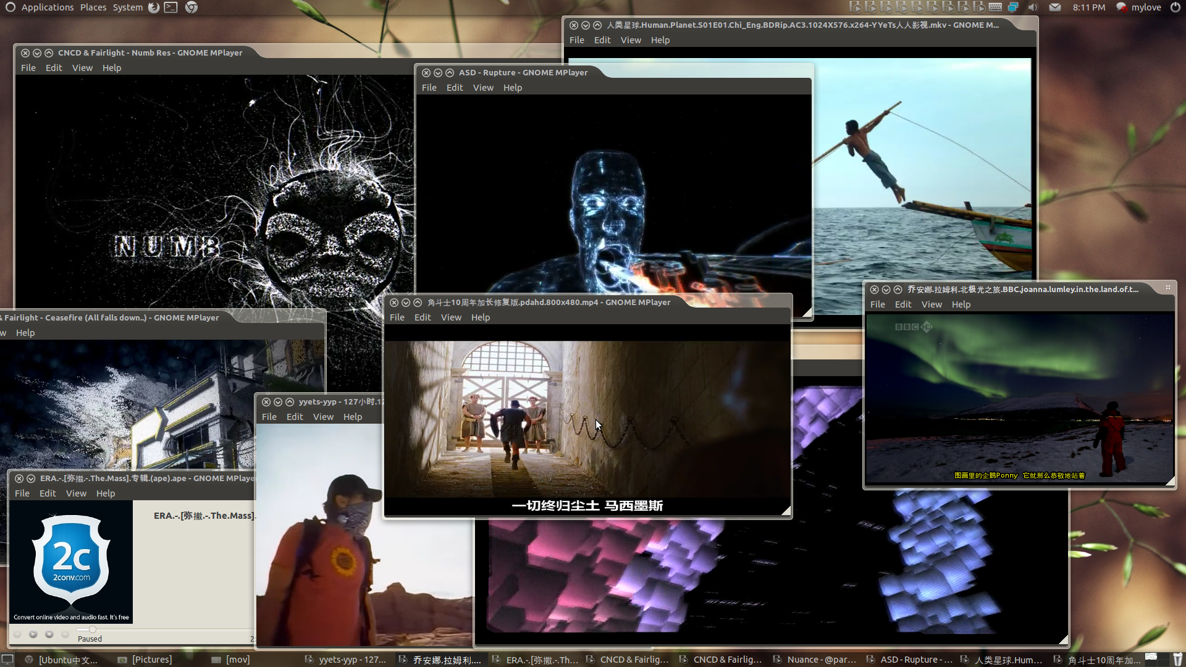Open Edit menu in the 角斗士 mp4 player
1186x667 pixels.
coord(423,317)
